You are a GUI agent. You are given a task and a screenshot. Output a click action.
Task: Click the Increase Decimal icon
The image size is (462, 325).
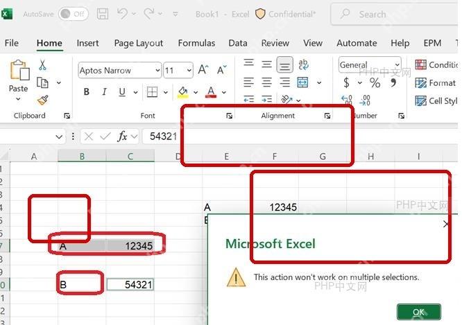click(x=347, y=100)
